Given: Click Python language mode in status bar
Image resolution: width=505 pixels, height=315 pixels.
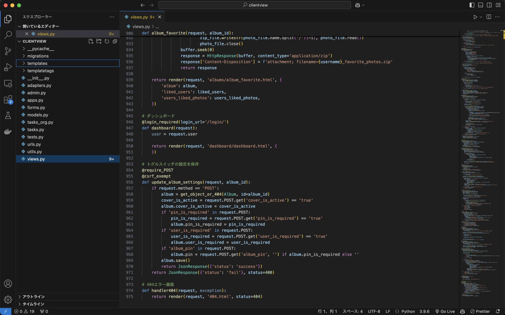Looking at the screenshot, I should point(408,311).
